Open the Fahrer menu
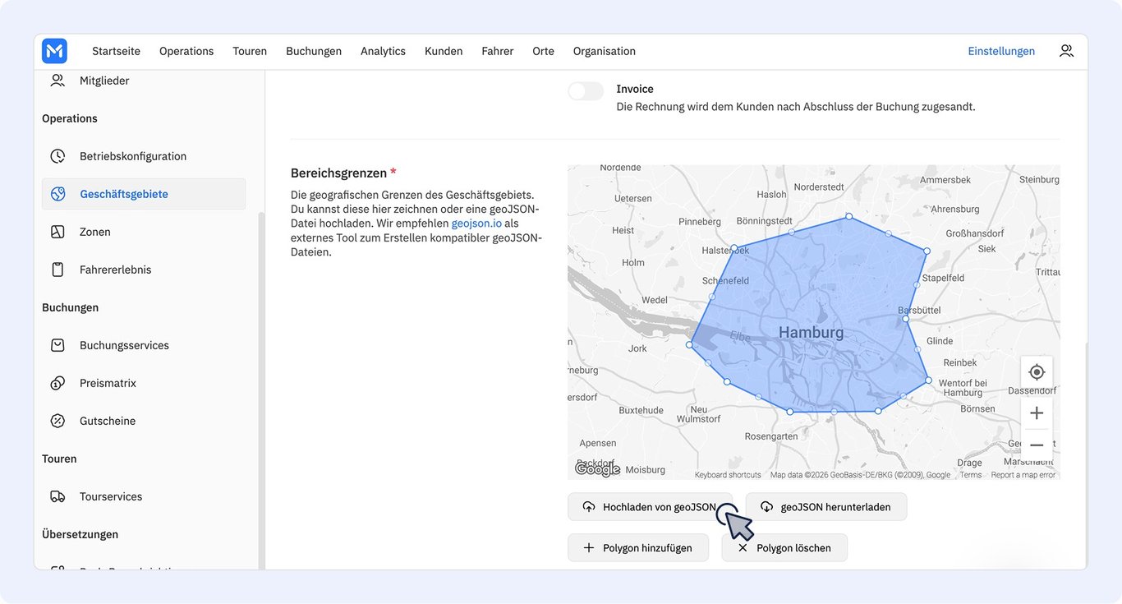 coord(498,51)
